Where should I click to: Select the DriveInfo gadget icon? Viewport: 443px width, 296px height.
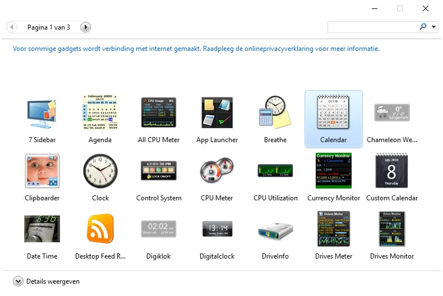275,231
